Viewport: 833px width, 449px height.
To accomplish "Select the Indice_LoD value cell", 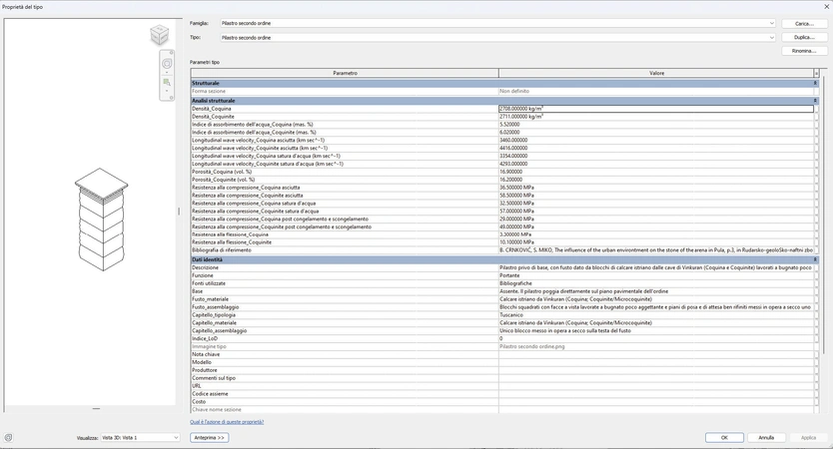I will pos(656,338).
